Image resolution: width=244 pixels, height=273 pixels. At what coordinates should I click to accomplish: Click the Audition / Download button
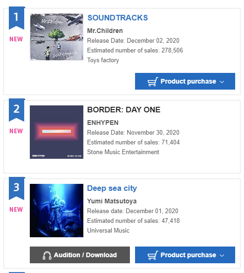click(x=80, y=255)
